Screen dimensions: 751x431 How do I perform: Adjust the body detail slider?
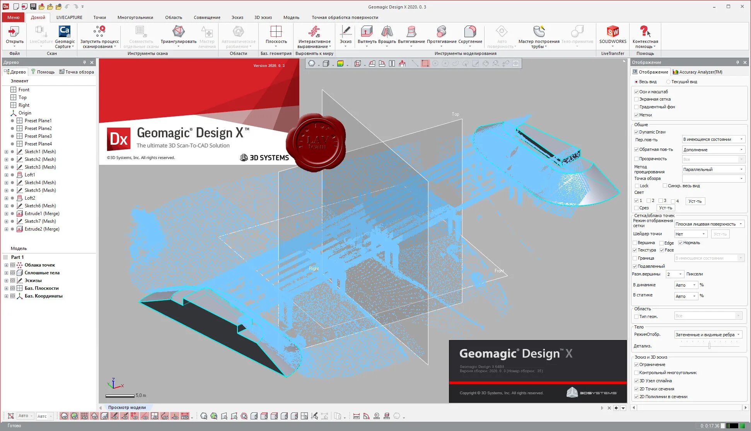[709, 346]
